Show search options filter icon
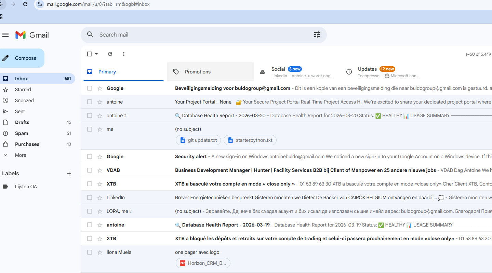The image size is (492, 273). pos(317,35)
